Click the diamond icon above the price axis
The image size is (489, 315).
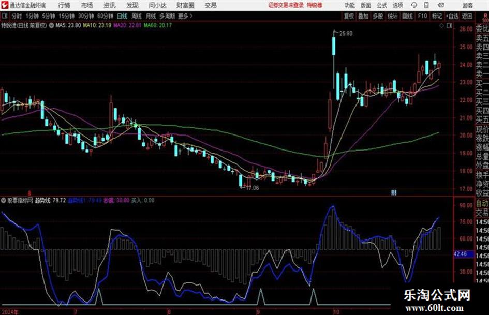[x=441, y=26]
